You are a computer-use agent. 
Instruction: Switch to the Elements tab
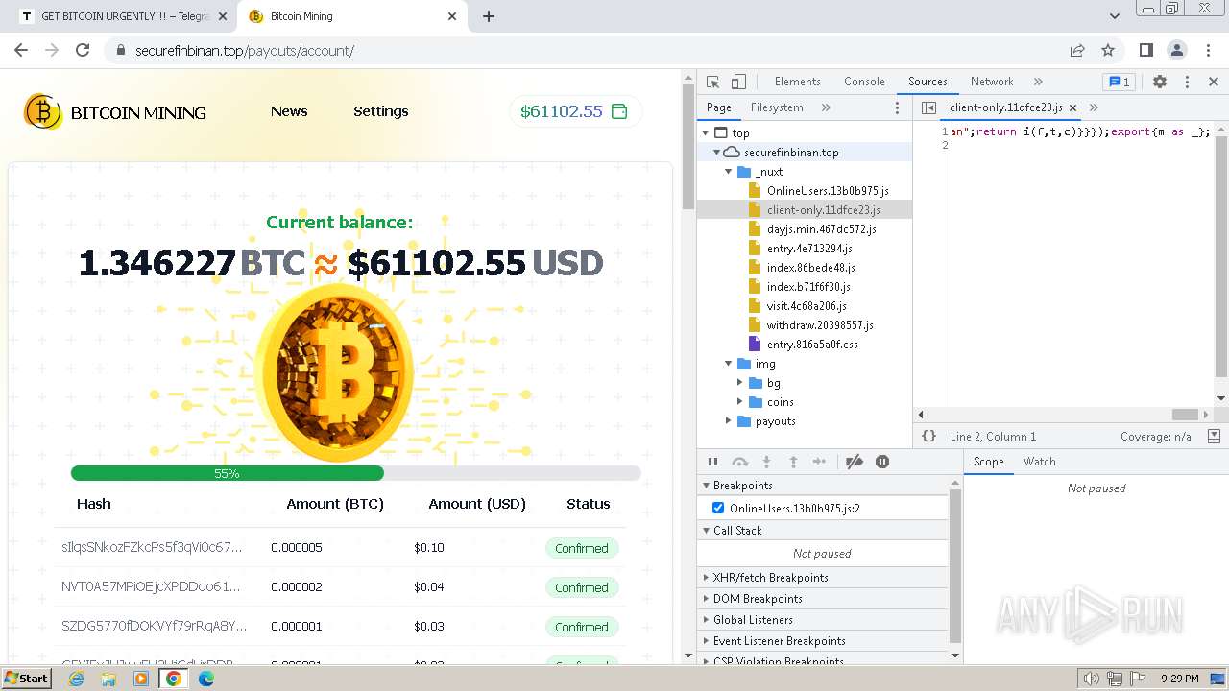(798, 82)
